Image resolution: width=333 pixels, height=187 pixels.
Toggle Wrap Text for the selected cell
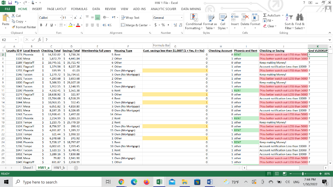[x=130, y=18]
